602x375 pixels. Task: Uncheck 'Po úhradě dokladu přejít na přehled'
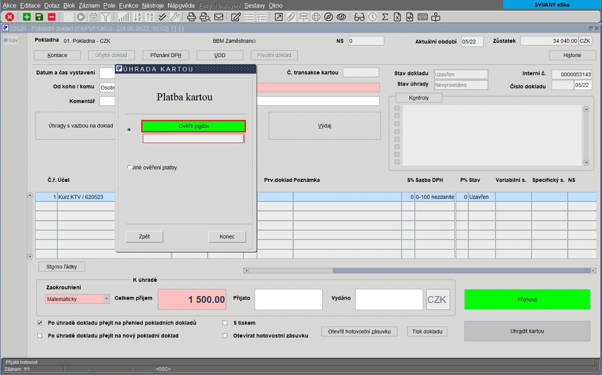40,323
